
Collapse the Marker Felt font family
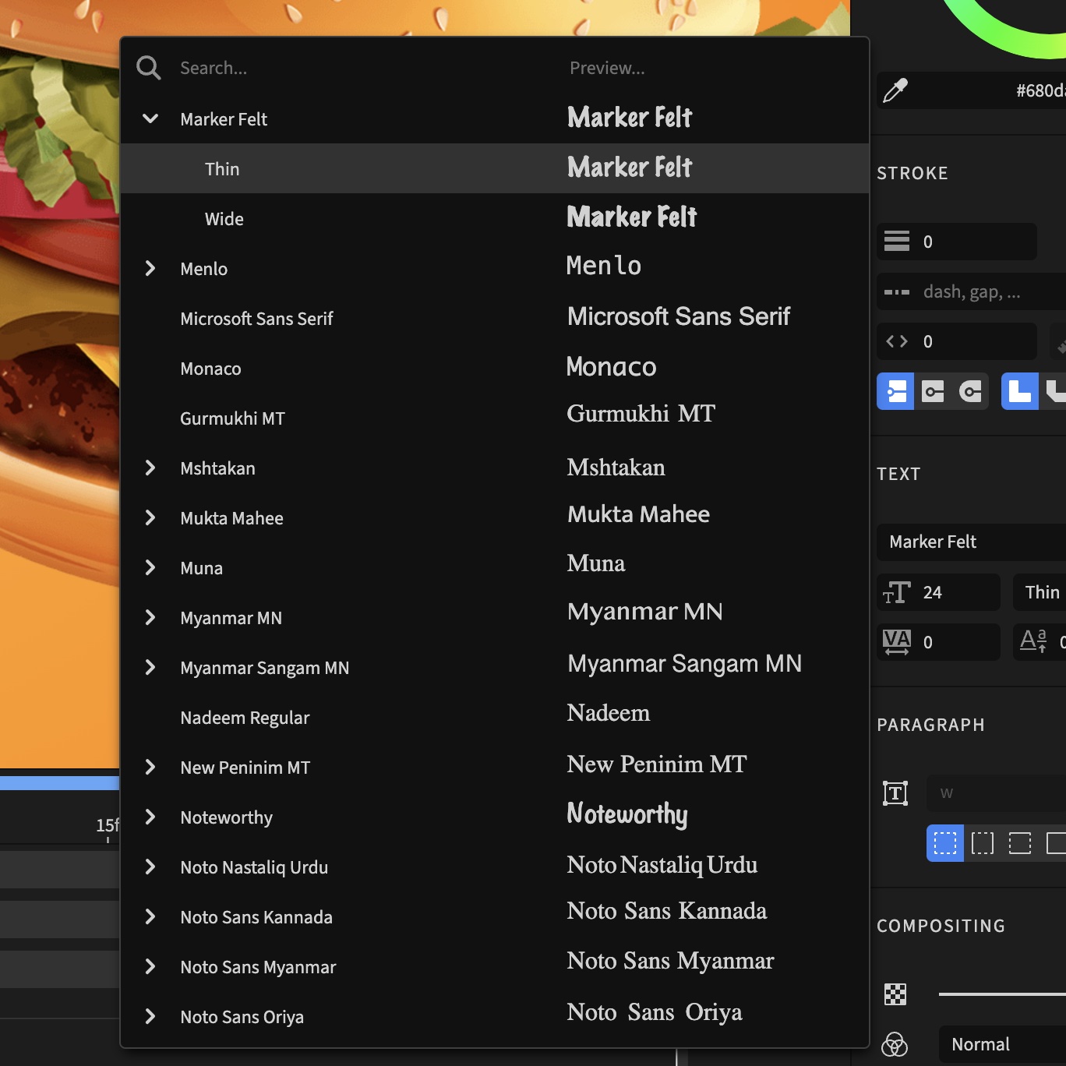point(150,119)
